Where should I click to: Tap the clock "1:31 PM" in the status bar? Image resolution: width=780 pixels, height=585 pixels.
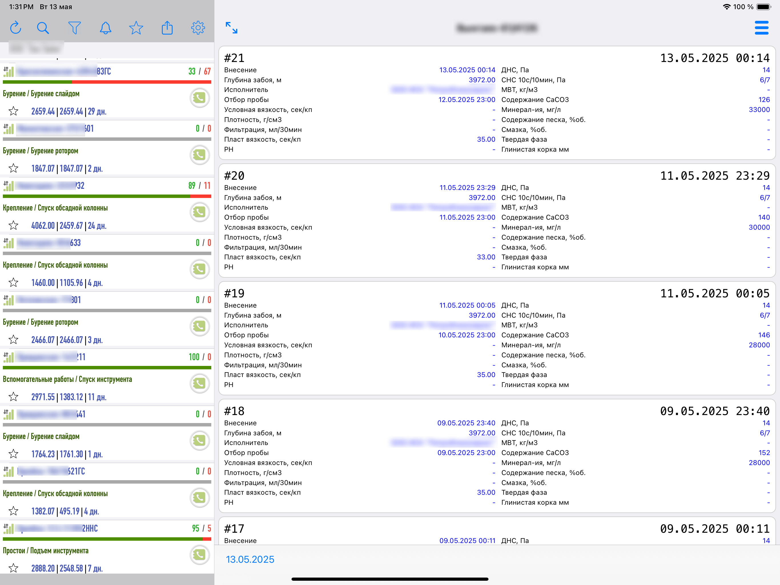(x=21, y=7)
